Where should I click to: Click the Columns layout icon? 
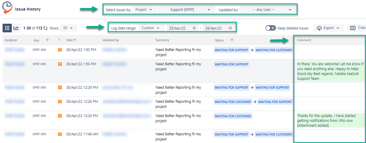tap(353, 28)
